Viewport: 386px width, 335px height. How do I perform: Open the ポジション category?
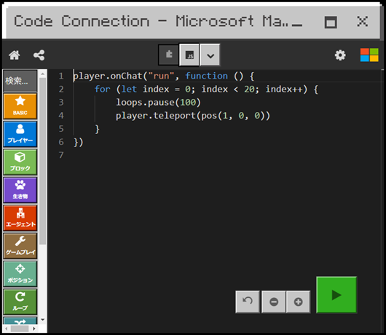pos(20,274)
